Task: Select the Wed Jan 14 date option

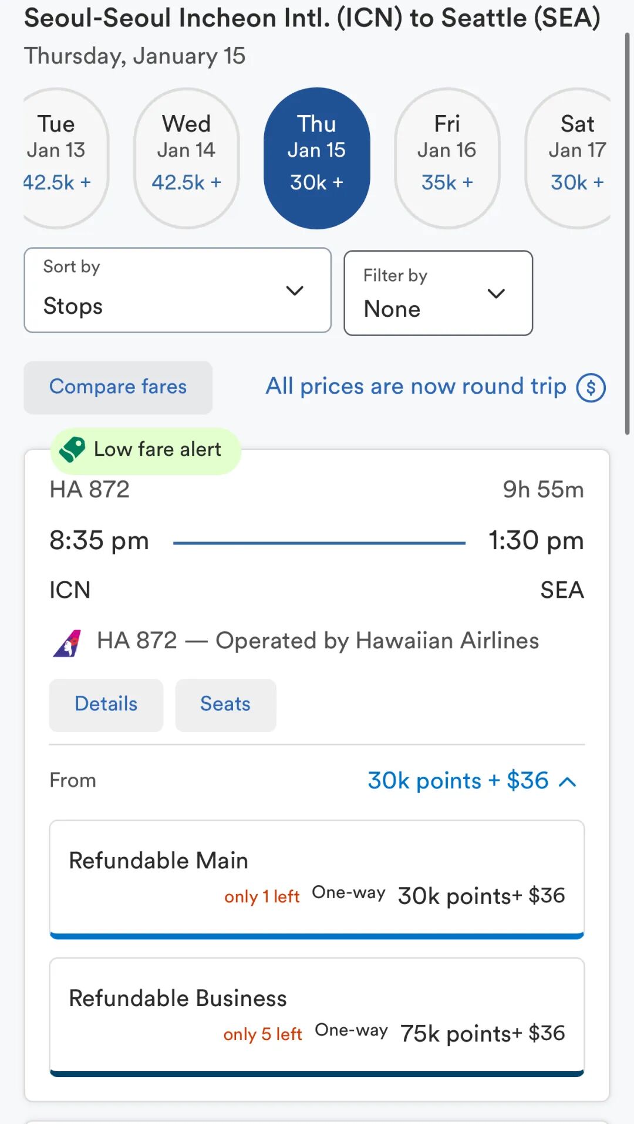Action: click(x=186, y=158)
